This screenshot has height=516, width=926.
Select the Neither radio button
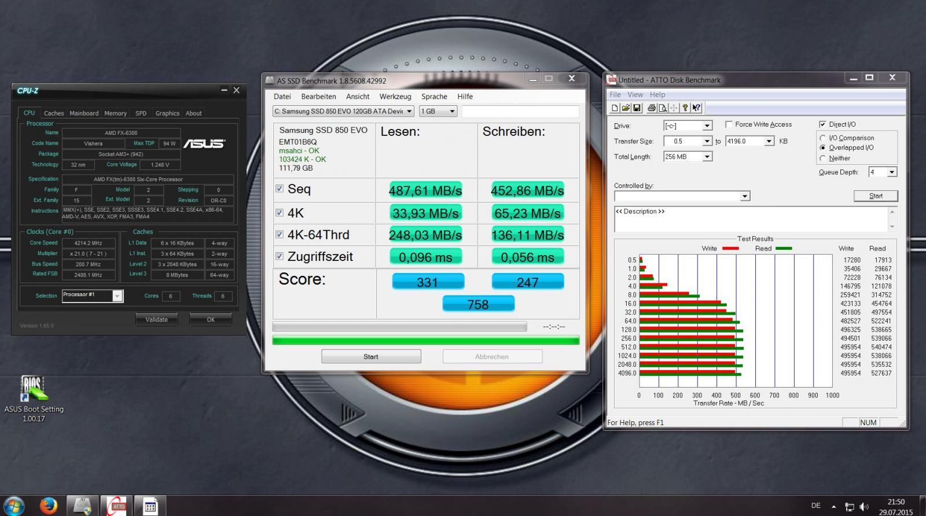pos(822,158)
